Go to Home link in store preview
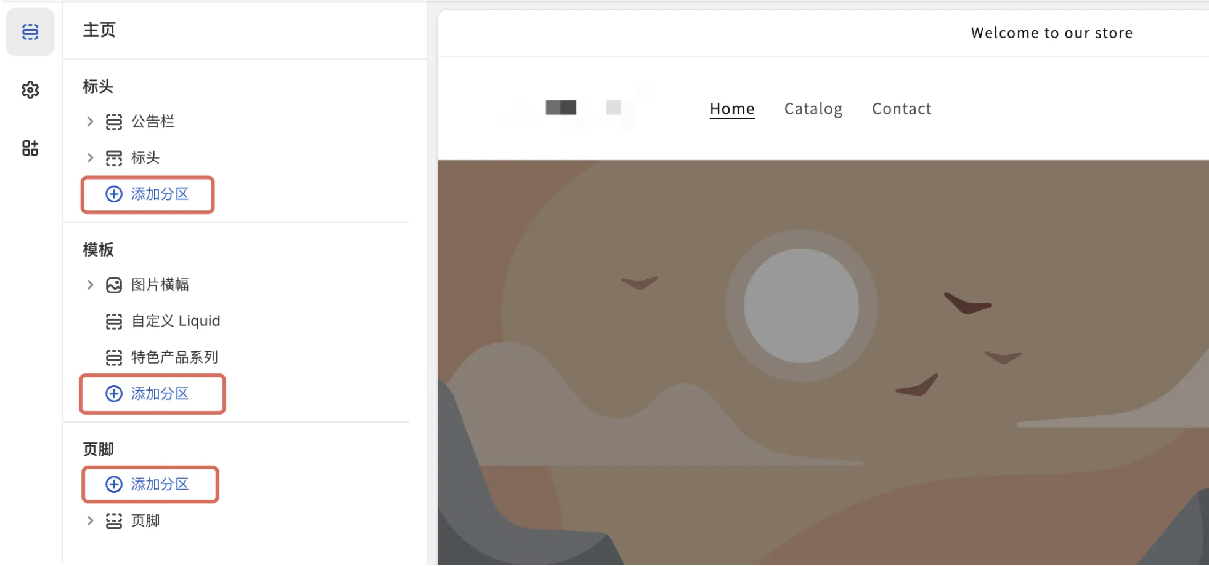 click(731, 109)
